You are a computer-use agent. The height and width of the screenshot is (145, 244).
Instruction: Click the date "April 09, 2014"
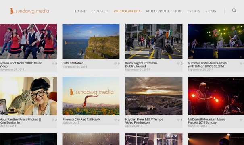click(x=133, y=126)
